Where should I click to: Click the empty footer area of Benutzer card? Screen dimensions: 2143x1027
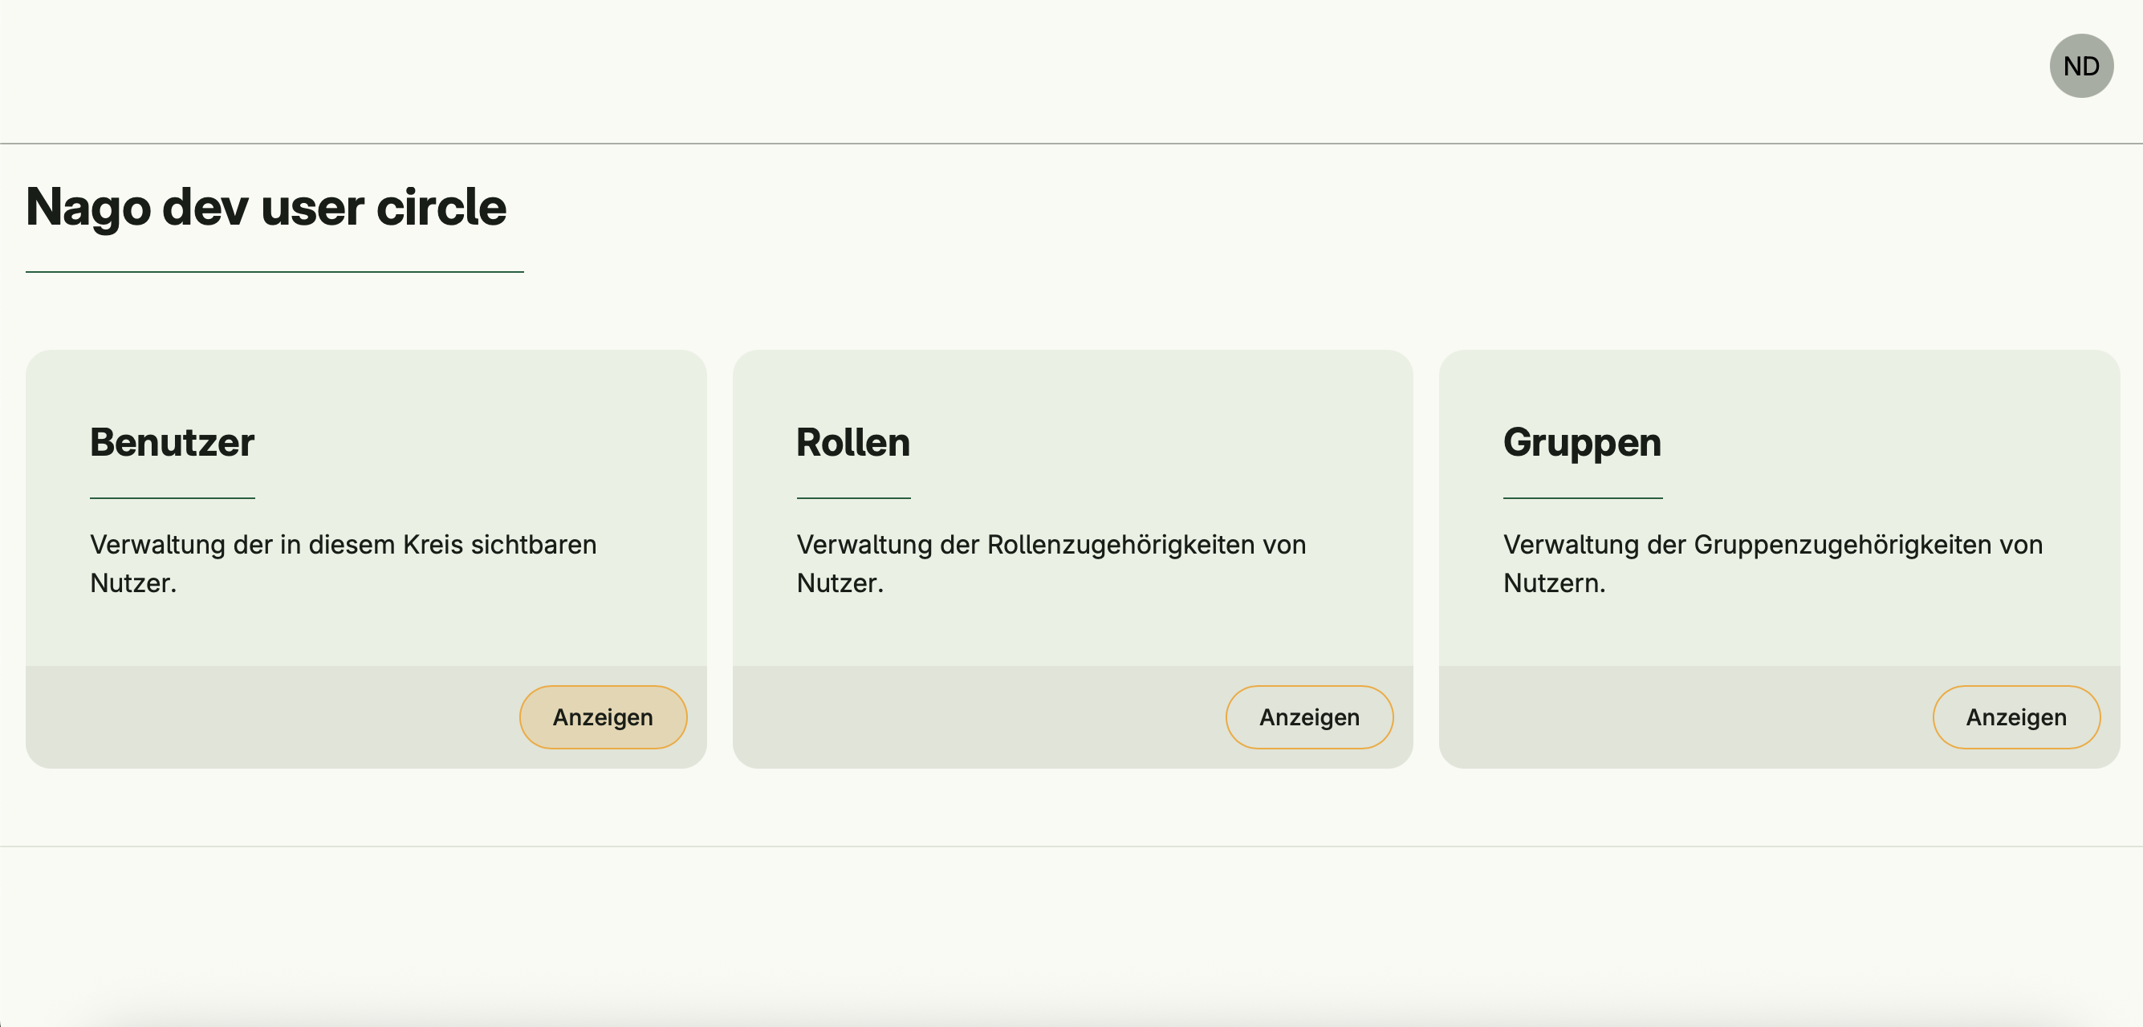(266, 716)
